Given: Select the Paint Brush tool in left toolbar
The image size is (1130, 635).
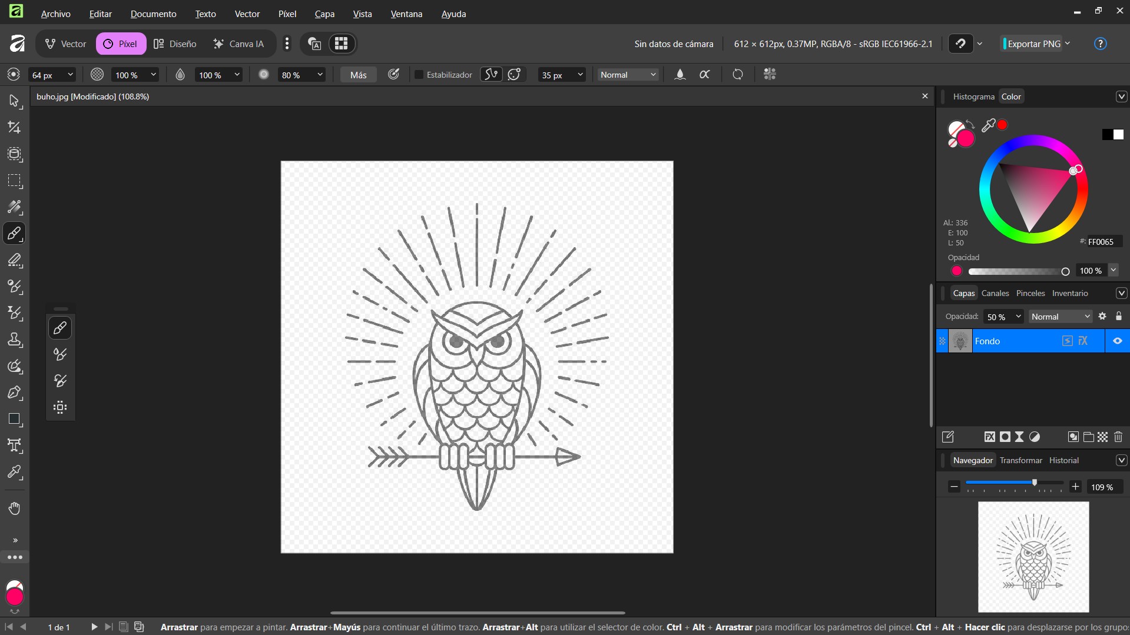Looking at the screenshot, I should pyautogui.click(x=14, y=234).
